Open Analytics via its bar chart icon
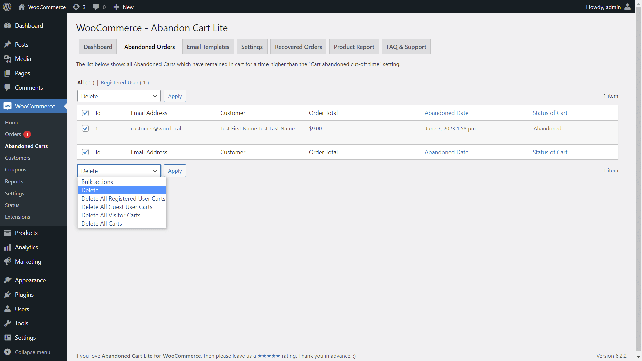The image size is (642, 361). tap(8, 247)
